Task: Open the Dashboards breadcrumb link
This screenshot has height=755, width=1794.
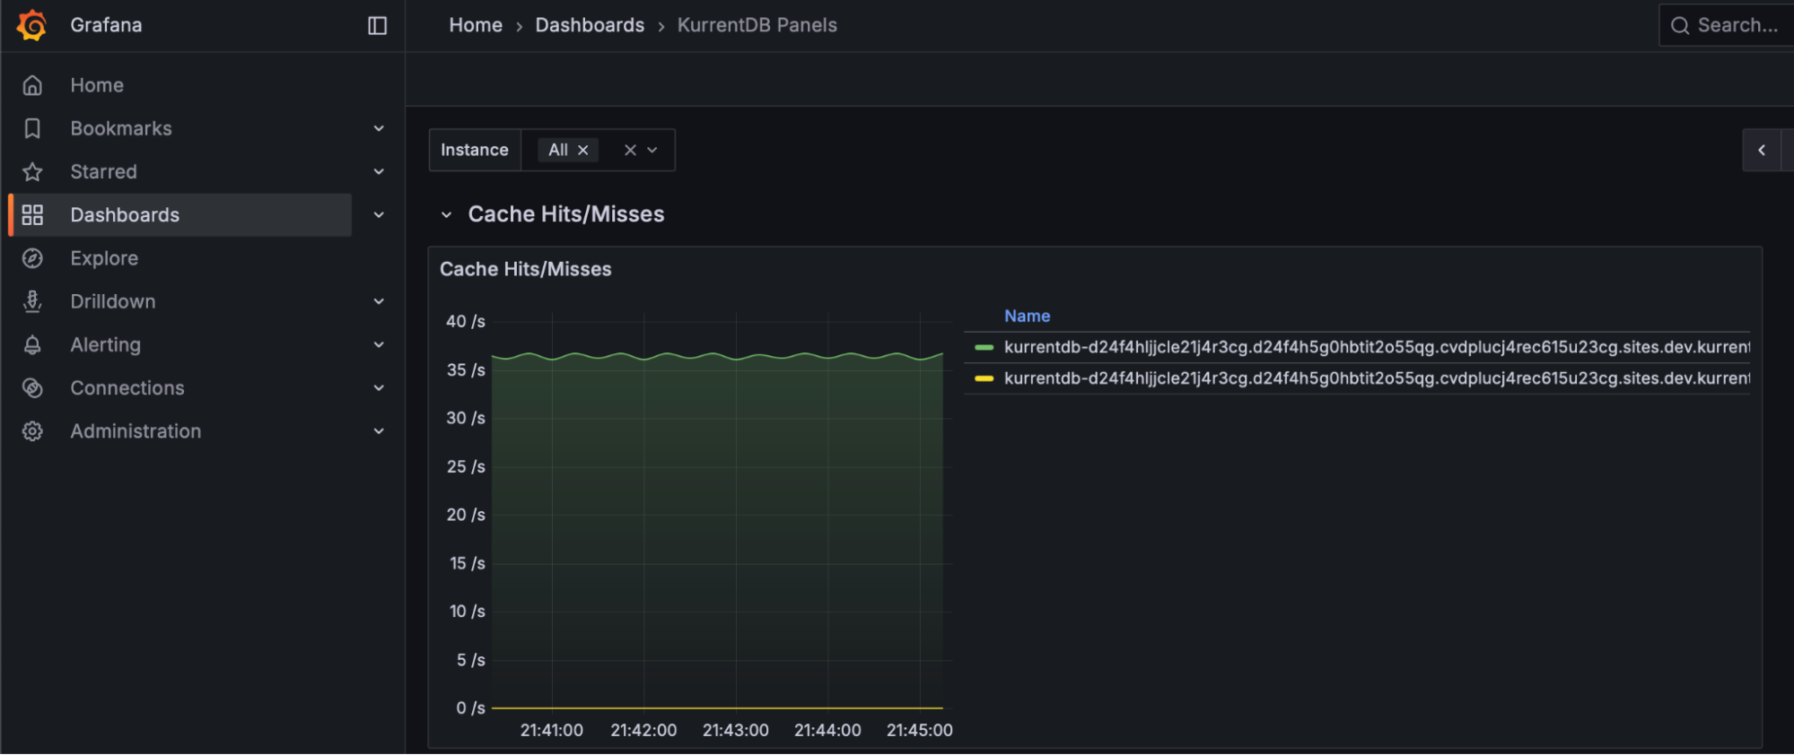Action: (590, 25)
